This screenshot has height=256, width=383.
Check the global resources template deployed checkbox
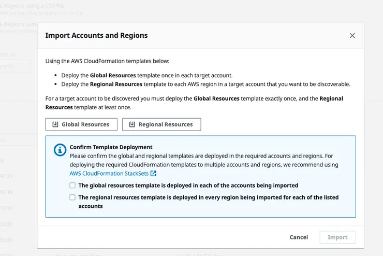72,185
